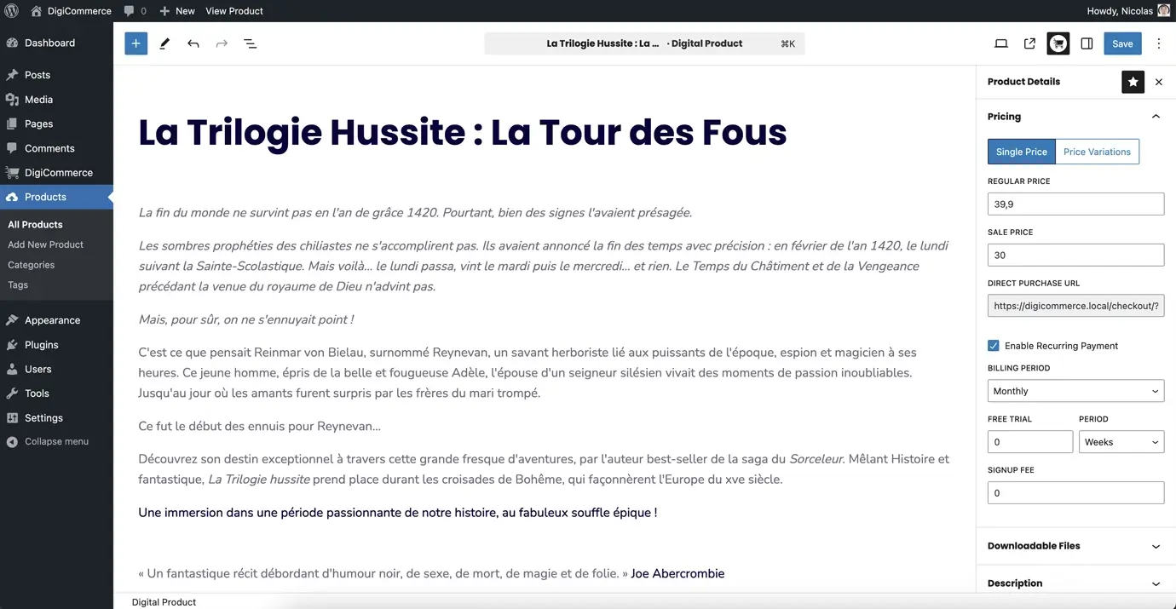1176x609 pixels.
Task: Go to Posts in the sidebar
Action: pos(56,75)
